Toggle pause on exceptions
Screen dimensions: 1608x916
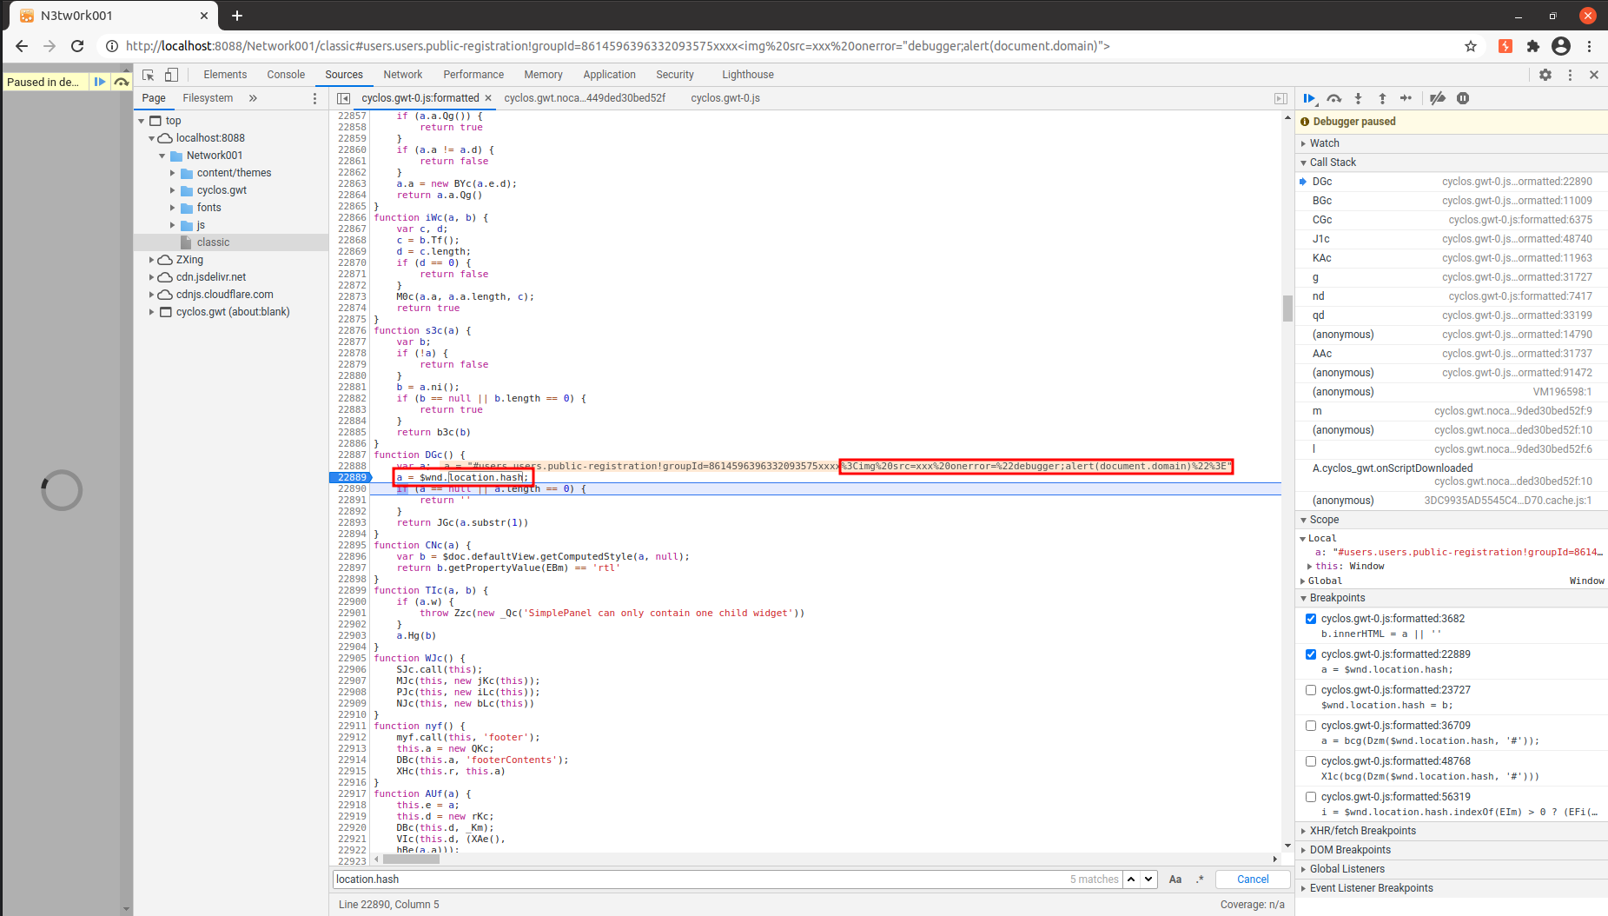click(x=1463, y=98)
